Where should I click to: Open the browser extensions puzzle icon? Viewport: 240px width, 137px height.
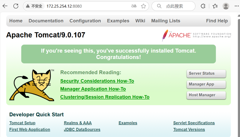click(203, 6)
